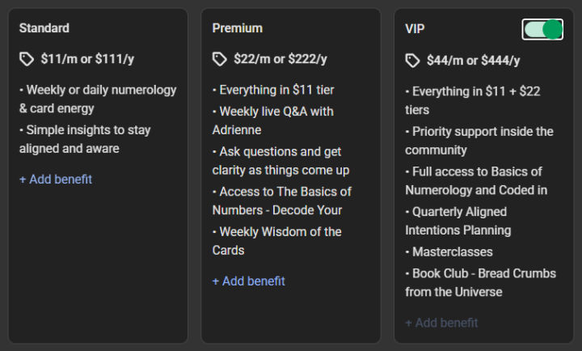The width and height of the screenshot is (582, 351).
Task: Click the $44/m or $444/y price text
Action: click(473, 61)
